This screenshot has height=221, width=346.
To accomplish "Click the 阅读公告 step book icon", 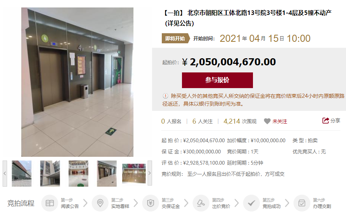I will pyautogui.click(x=50, y=203).
